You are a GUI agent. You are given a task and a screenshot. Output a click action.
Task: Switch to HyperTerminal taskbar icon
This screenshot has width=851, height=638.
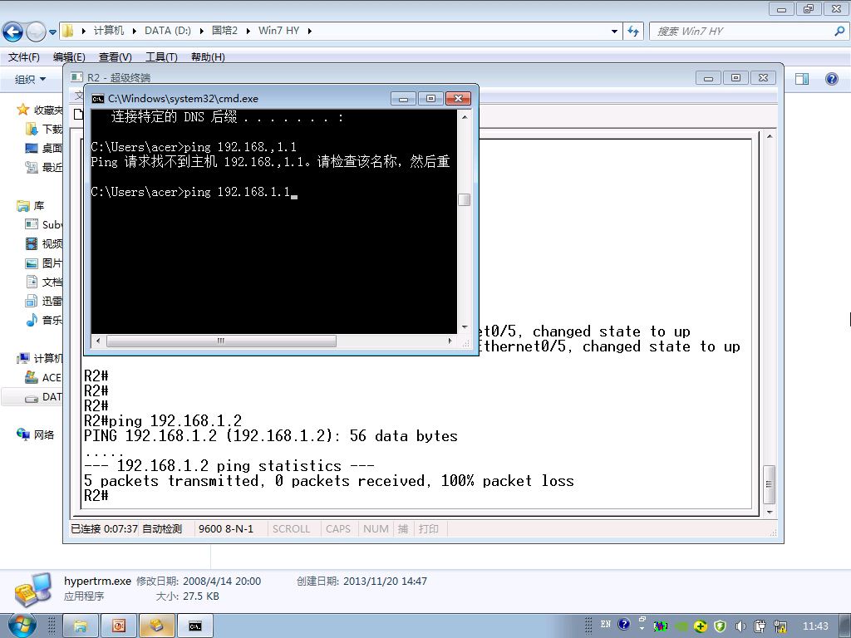tap(157, 626)
